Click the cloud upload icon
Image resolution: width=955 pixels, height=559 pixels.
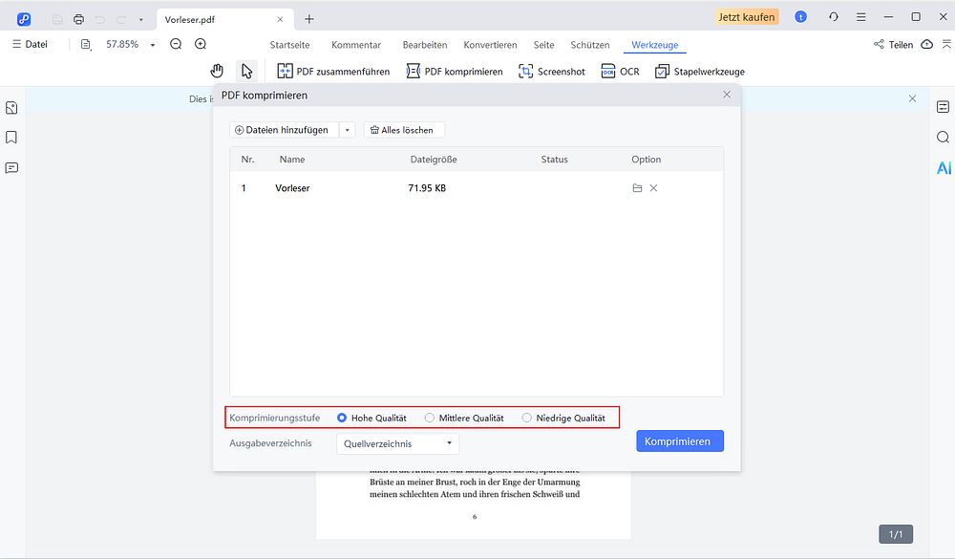pos(926,45)
